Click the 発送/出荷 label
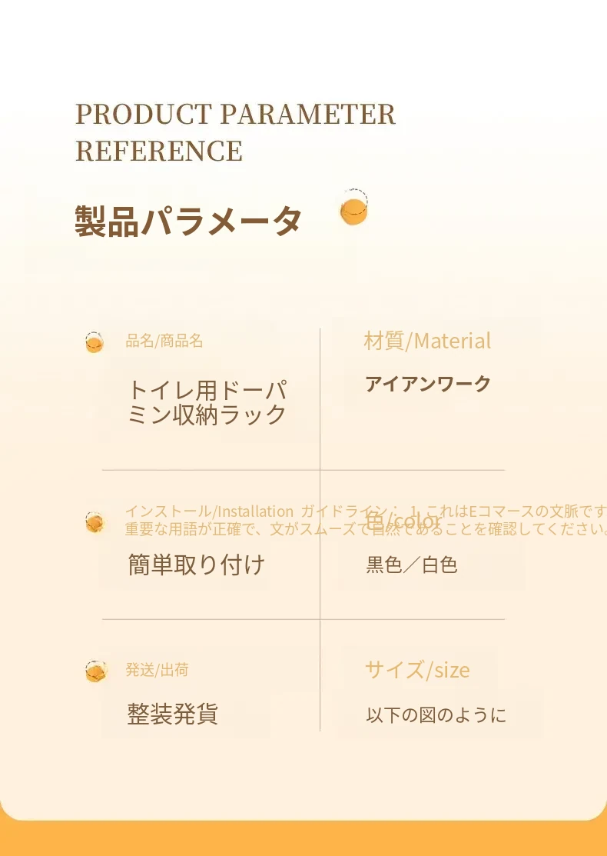 pos(157,670)
